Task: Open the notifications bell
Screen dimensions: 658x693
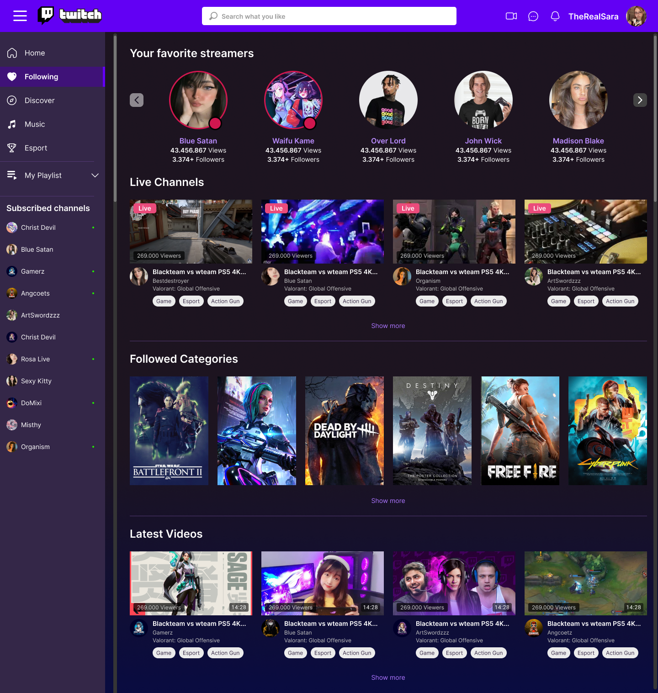Action: [555, 16]
